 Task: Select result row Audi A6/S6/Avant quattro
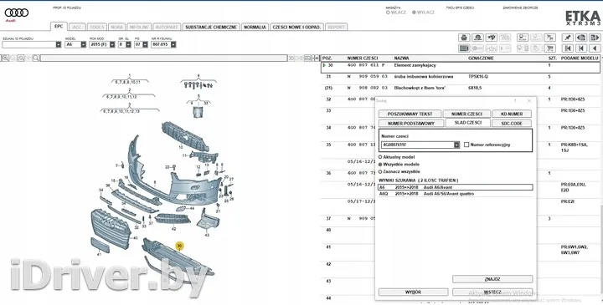(456, 194)
